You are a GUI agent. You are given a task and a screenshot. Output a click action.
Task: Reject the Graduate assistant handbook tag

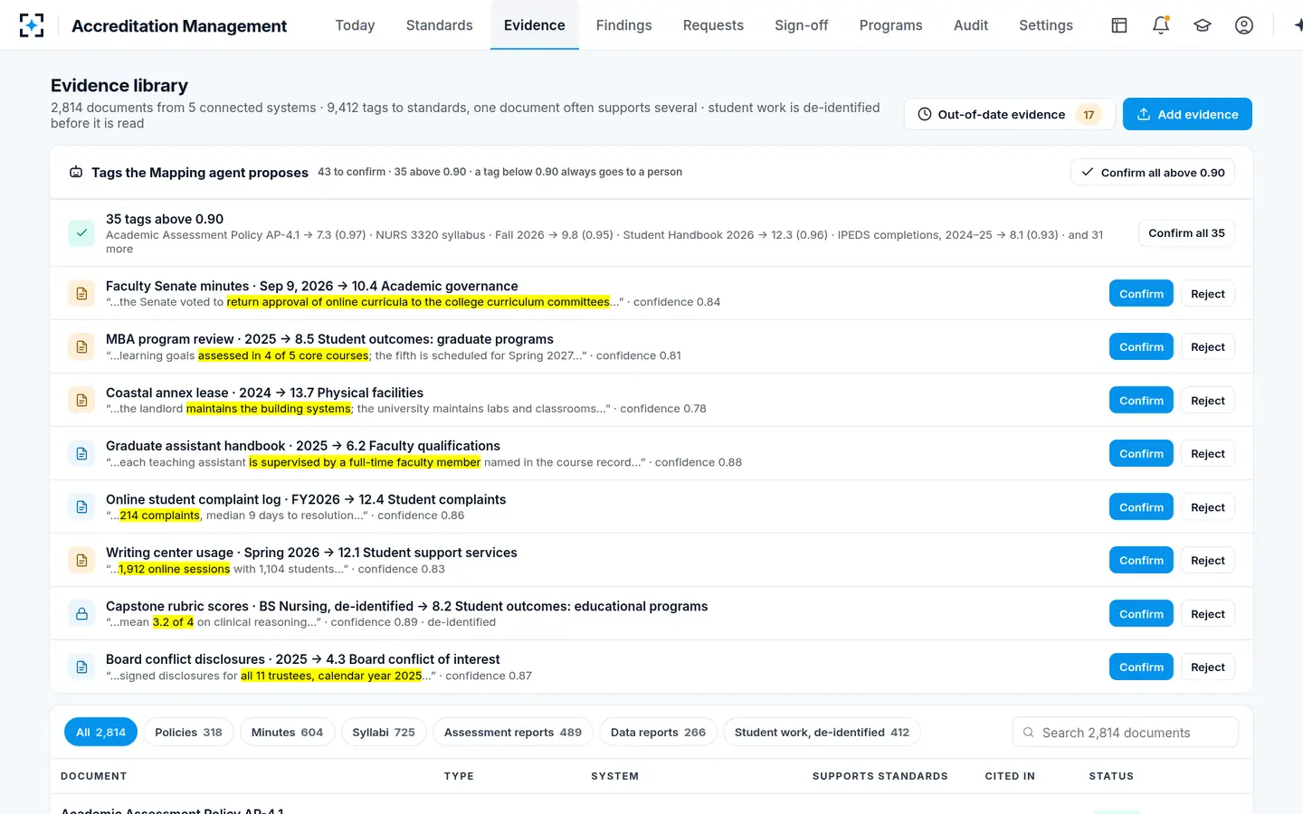coord(1208,454)
